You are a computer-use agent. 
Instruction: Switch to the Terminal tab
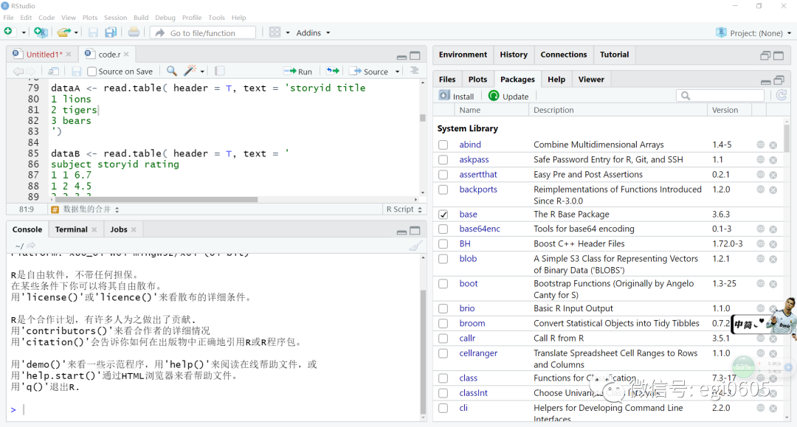pyautogui.click(x=69, y=229)
